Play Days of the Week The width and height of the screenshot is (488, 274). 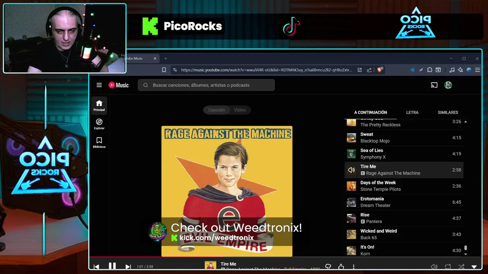[x=404, y=186]
